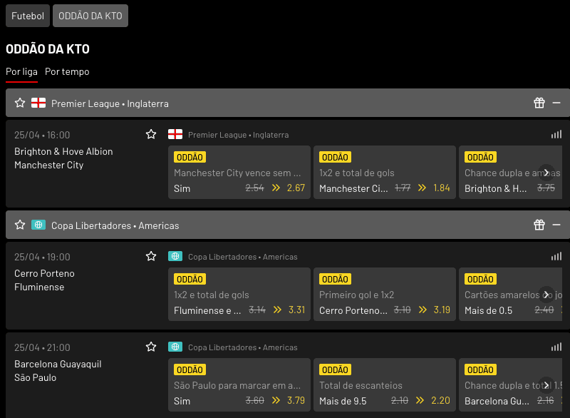Click 25/04 • 16:00 match time

click(42, 135)
